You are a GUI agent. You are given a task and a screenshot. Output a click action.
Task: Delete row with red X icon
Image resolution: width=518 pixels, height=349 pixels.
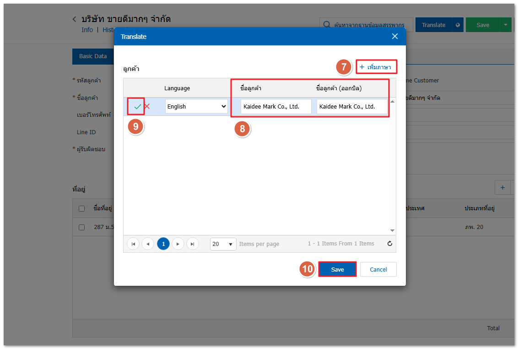[x=147, y=106]
